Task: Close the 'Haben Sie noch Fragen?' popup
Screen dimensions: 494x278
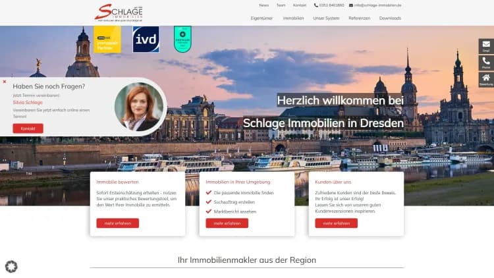Action: [x=5, y=82]
